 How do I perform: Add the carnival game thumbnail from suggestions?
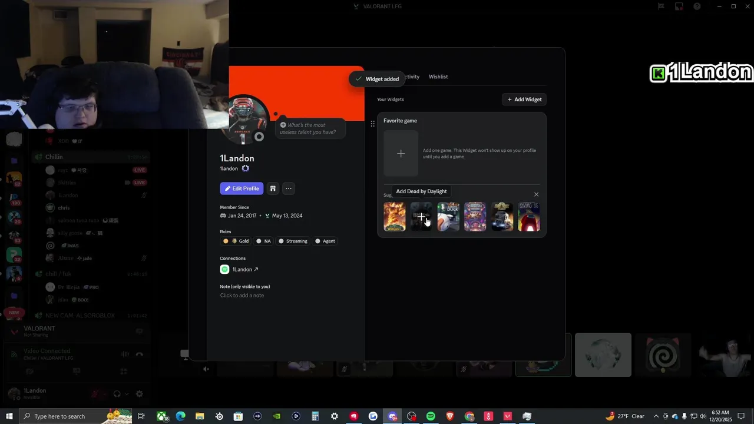coord(475,217)
